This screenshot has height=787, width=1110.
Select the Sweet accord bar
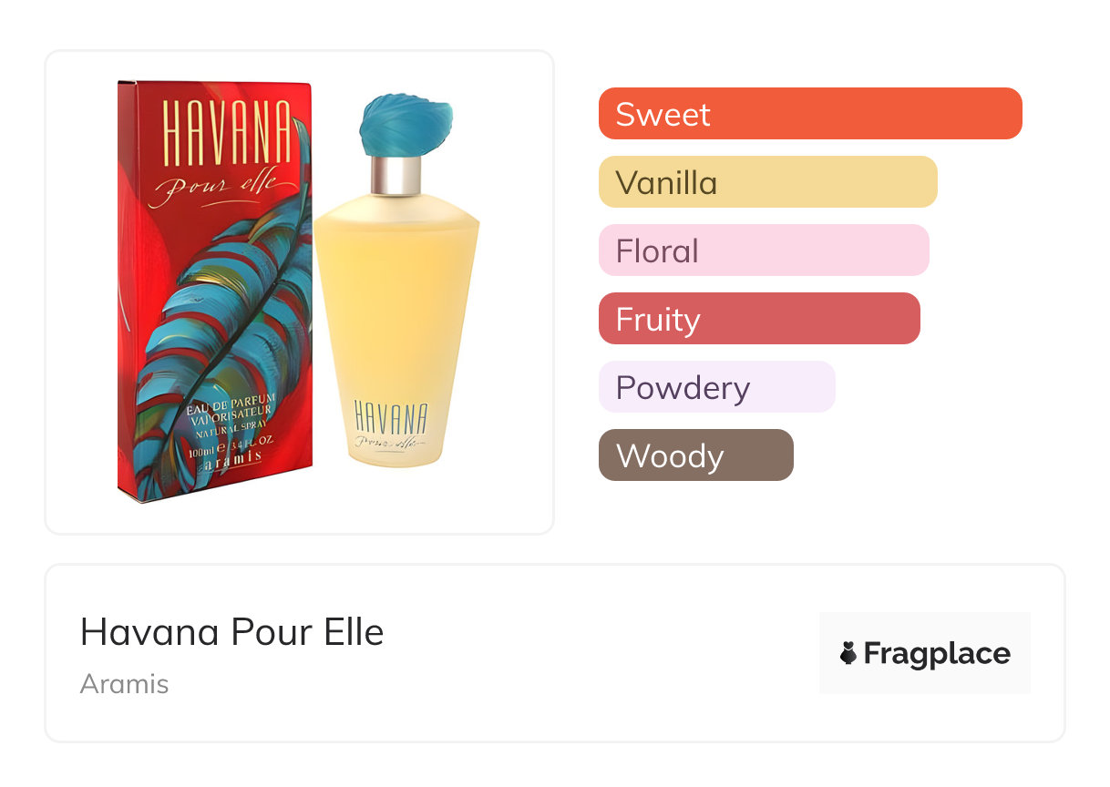click(809, 114)
